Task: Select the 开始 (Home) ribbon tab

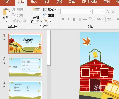Action: (x=21, y=2)
